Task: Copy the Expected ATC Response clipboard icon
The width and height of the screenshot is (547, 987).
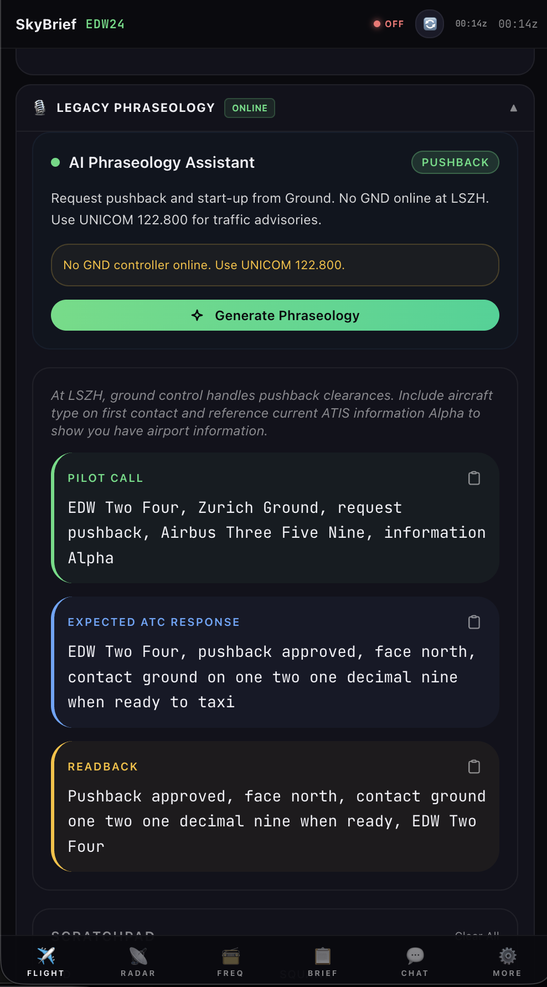Action: coord(473,622)
